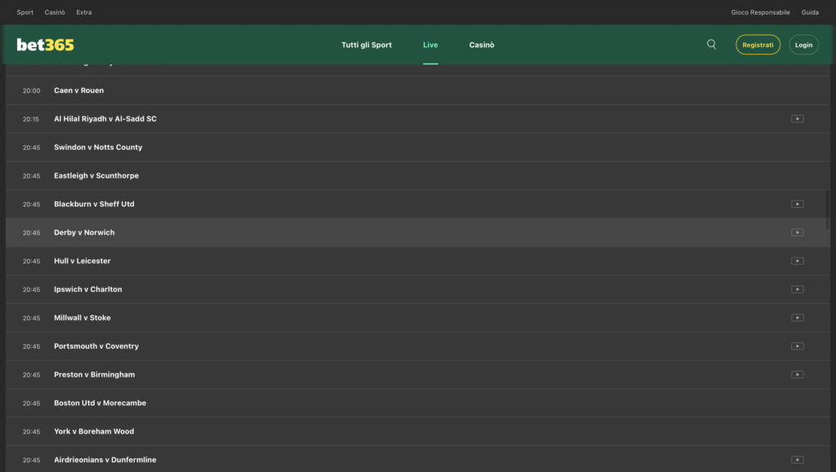Click live stream icon for Blackburn v Sheff Utd
Screen dimensions: 836x472
[797, 204]
